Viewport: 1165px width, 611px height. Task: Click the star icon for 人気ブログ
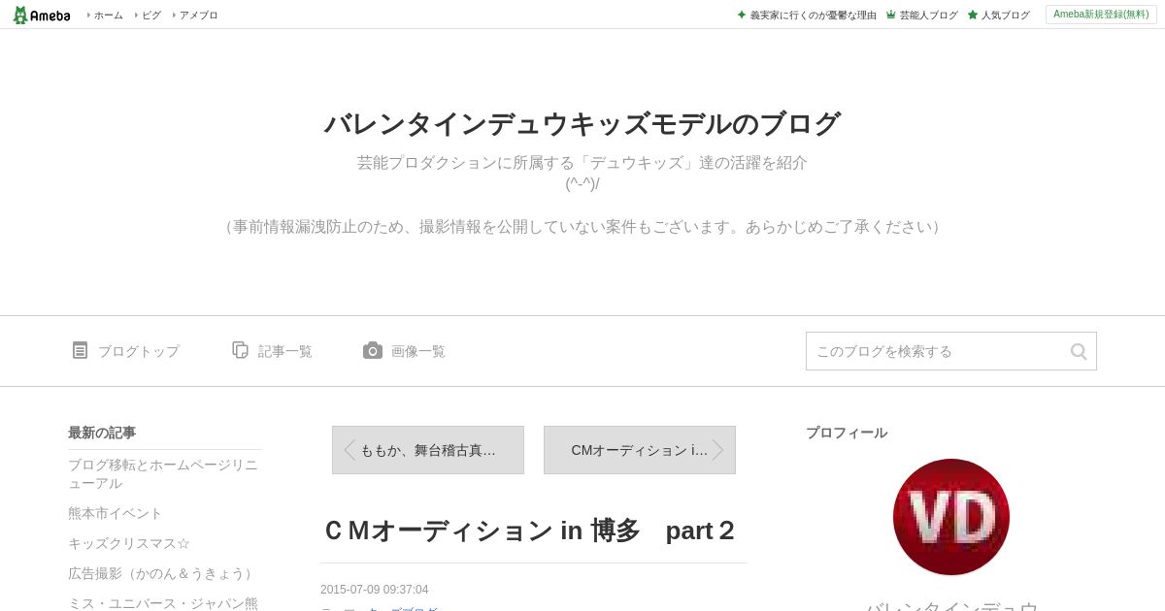(973, 15)
